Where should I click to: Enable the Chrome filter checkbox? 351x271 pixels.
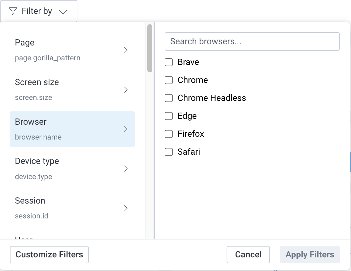169,80
